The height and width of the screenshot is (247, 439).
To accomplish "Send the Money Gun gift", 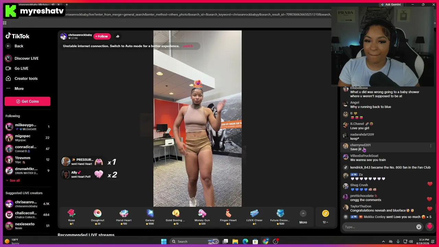I will coord(202,217).
